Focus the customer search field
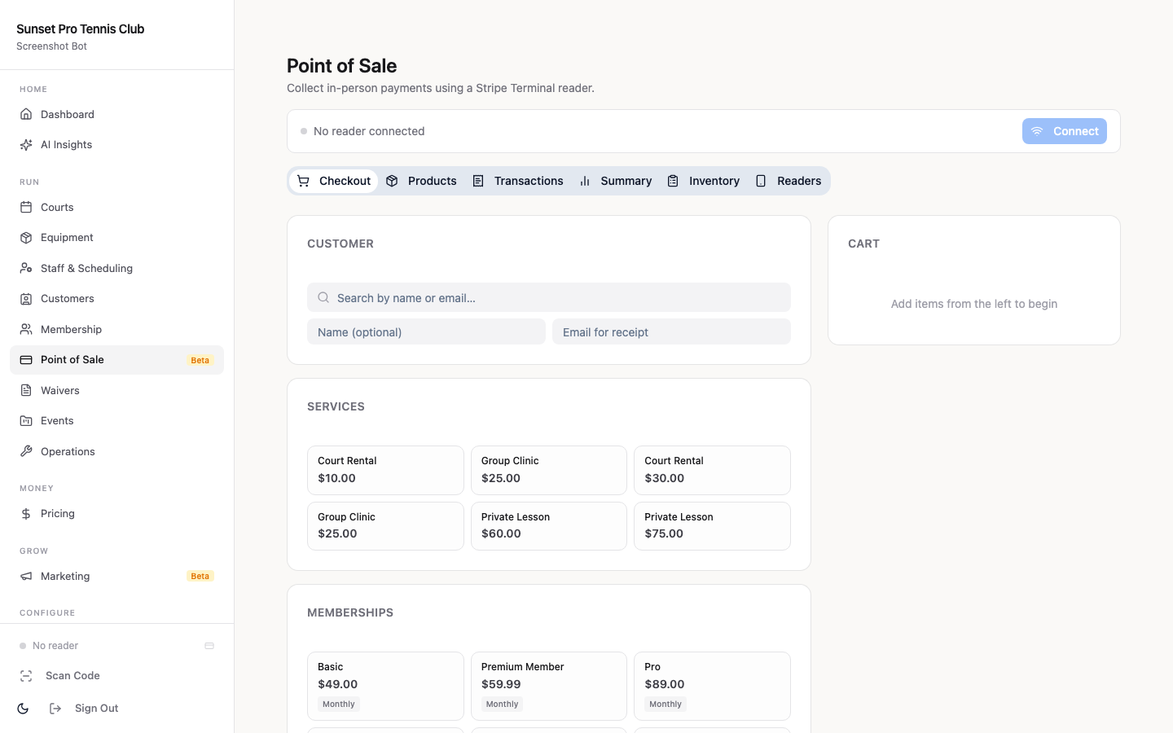 [549, 297]
